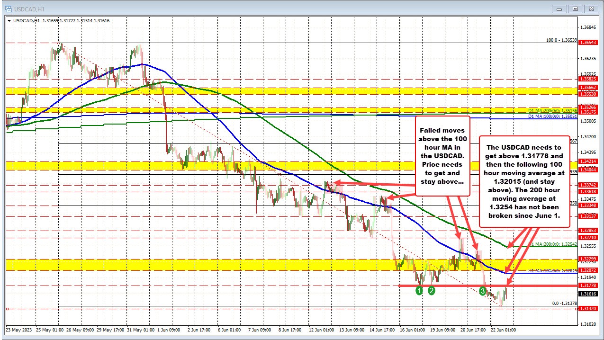The image size is (604, 340).
Task: Click the price label 1.32072
Action: pos(587,269)
